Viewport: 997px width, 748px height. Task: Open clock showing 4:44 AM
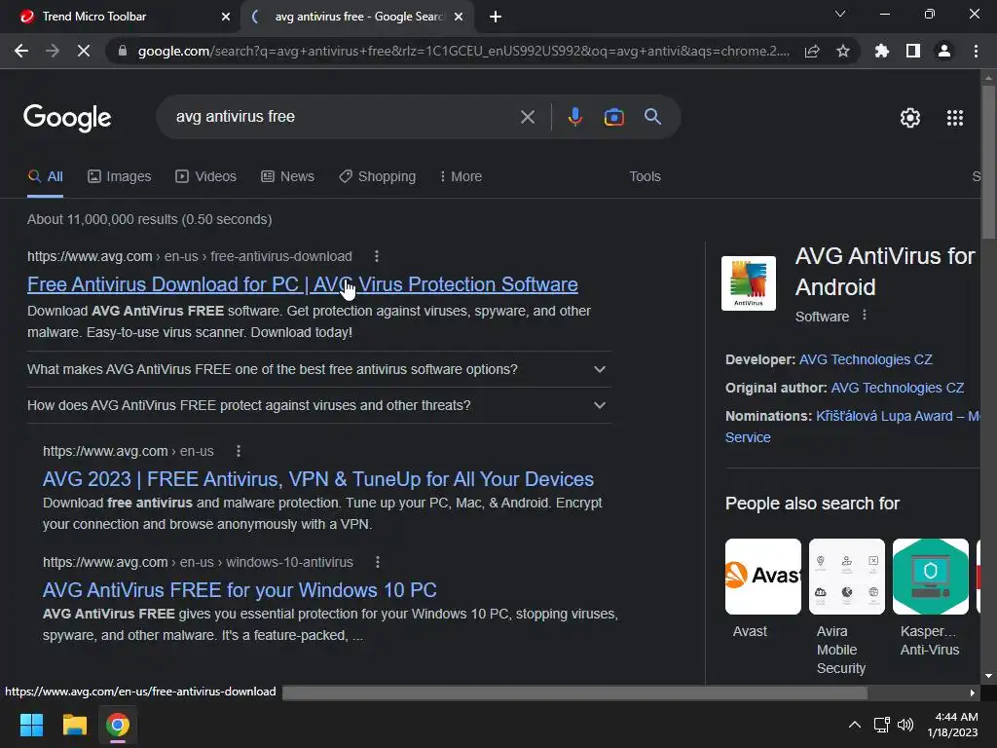952,725
